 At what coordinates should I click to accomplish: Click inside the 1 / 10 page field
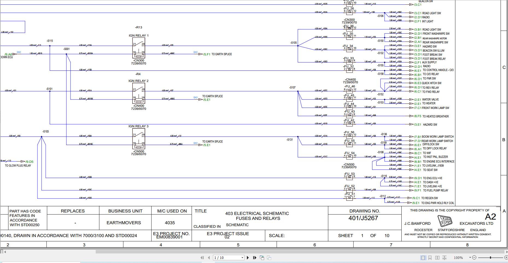click(224, 258)
